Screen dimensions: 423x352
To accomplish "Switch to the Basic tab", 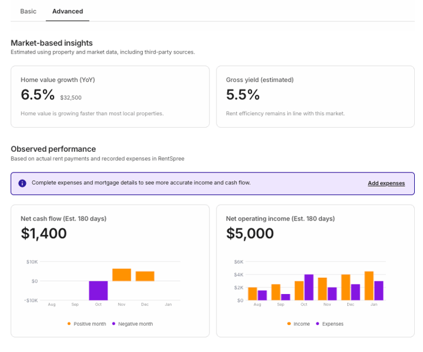I will [x=28, y=11].
